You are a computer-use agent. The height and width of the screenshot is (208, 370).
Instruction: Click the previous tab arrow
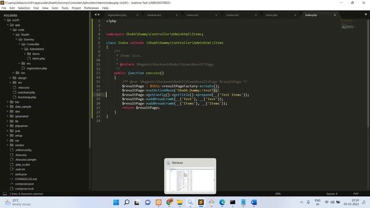pyautogui.click(x=95, y=14)
